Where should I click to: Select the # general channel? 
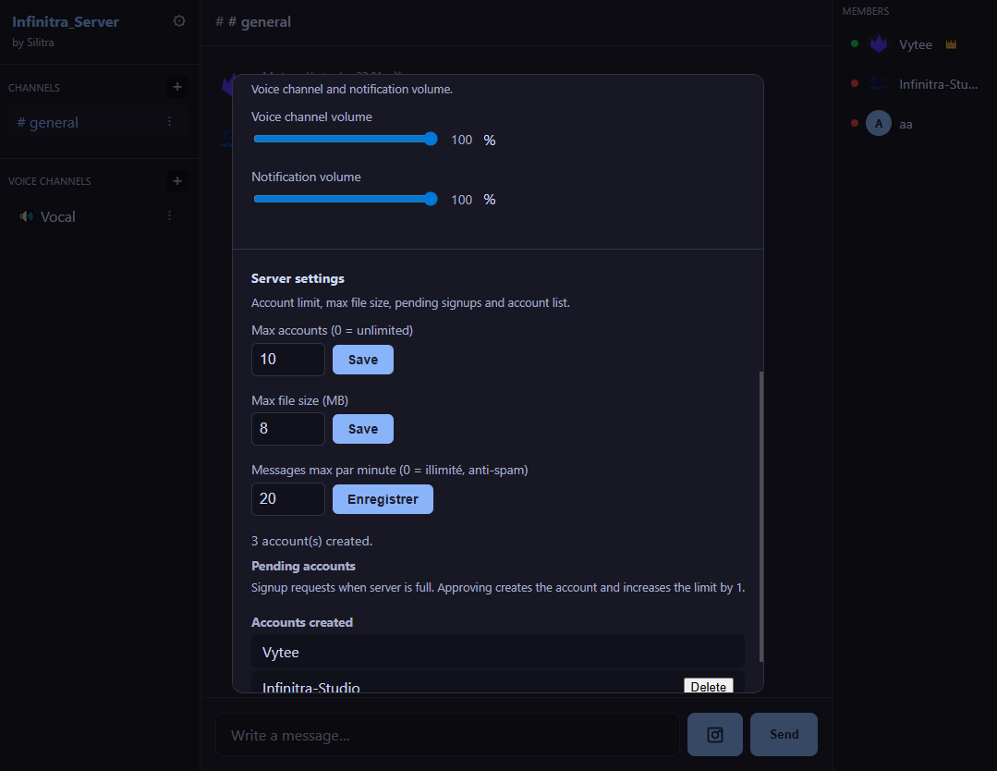[x=51, y=121]
